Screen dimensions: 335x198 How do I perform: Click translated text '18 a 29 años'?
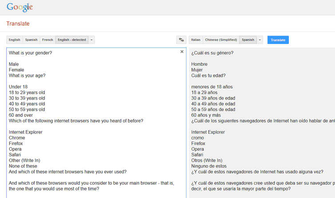(x=204, y=93)
